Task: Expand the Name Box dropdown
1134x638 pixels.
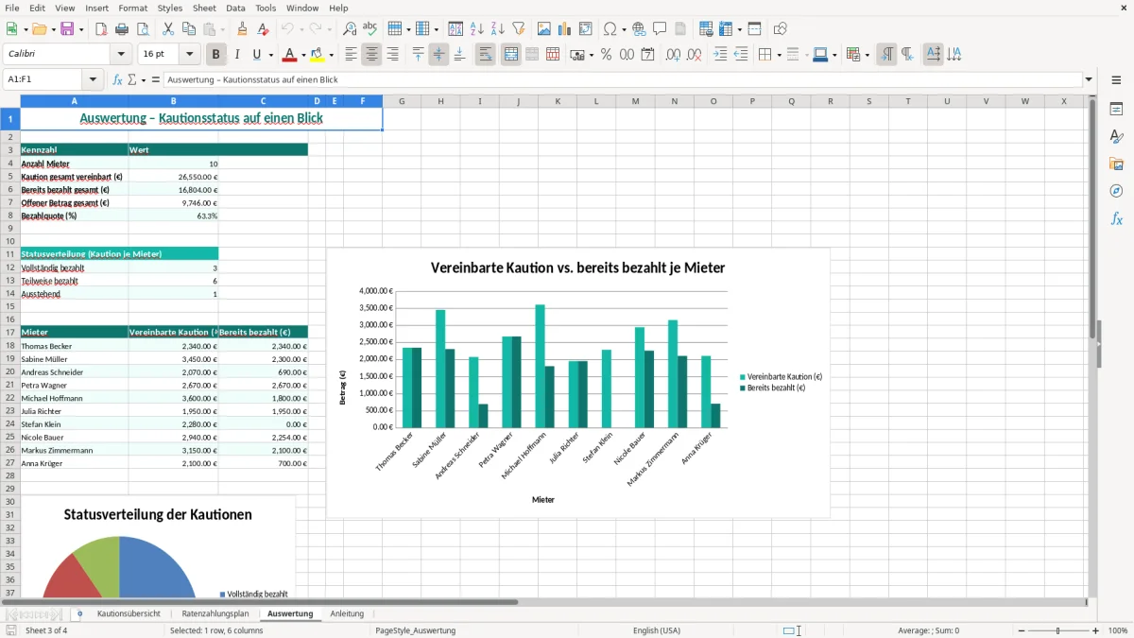Action: pyautogui.click(x=93, y=79)
